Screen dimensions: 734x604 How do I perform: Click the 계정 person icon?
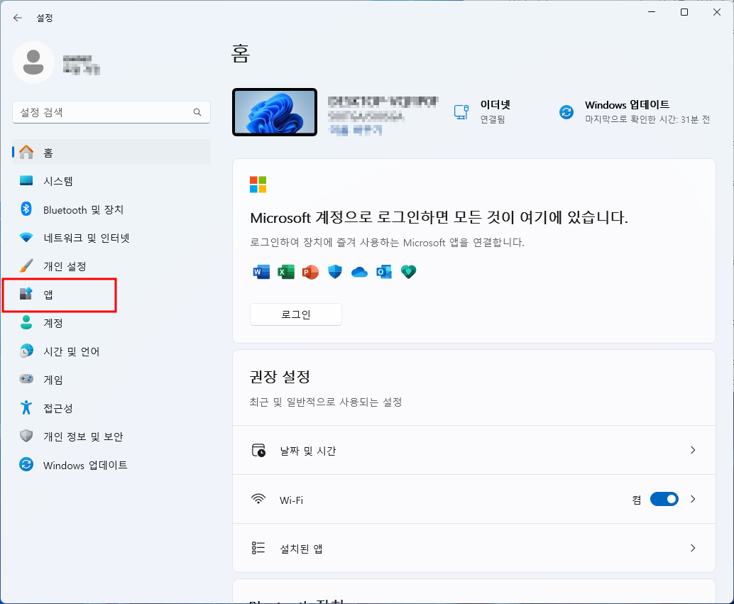click(26, 322)
